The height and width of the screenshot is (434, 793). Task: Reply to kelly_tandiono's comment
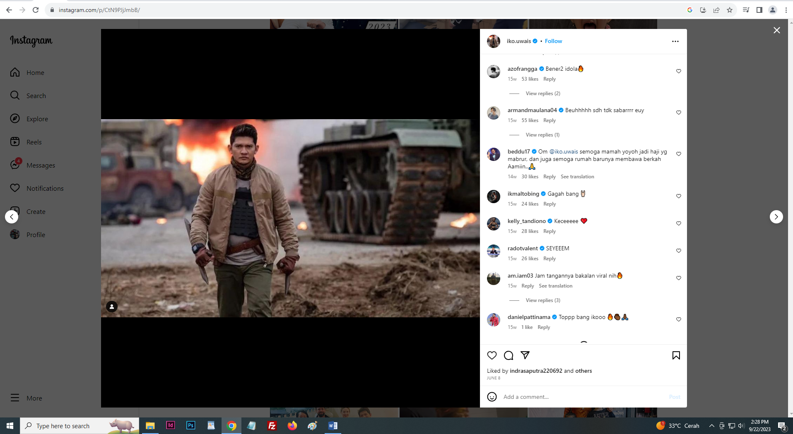pyautogui.click(x=550, y=231)
